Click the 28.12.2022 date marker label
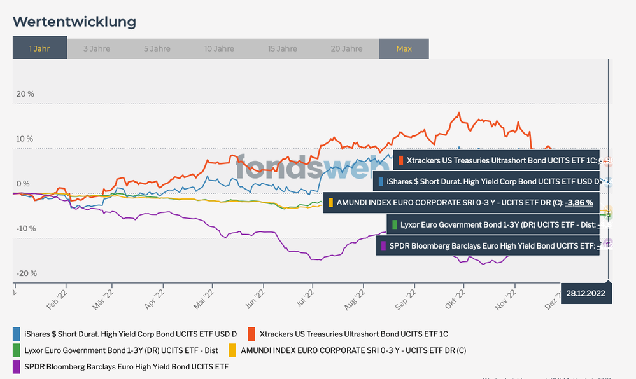Screen dimensions: 636x379 tap(586, 293)
